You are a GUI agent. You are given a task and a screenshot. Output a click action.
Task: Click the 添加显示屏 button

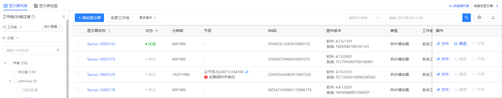coord(89,18)
